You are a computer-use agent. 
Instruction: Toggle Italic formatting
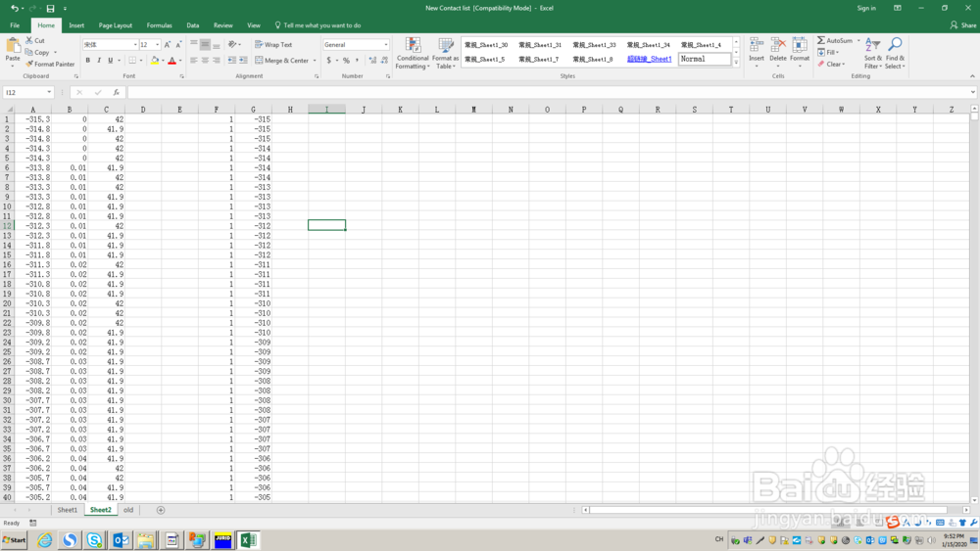tap(99, 61)
